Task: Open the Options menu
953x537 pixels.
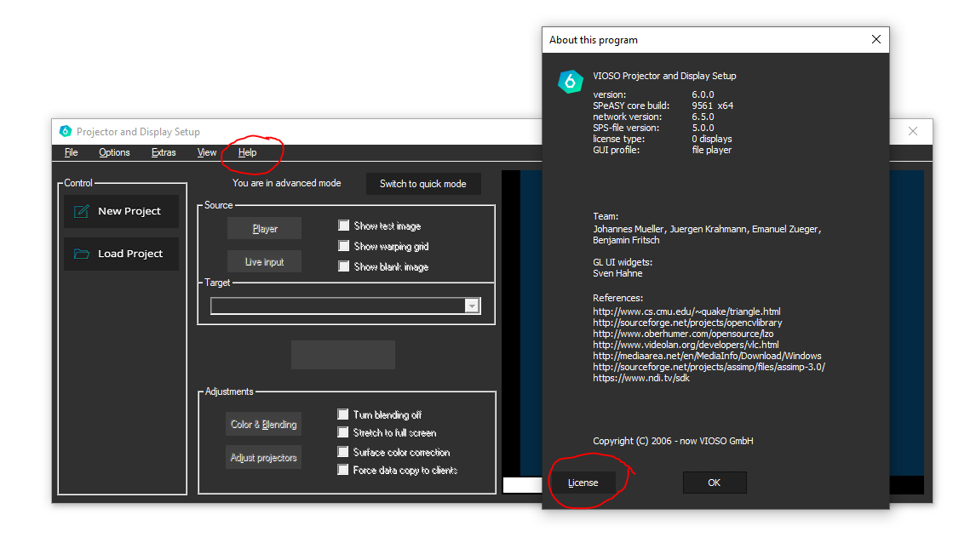Action: tap(114, 152)
